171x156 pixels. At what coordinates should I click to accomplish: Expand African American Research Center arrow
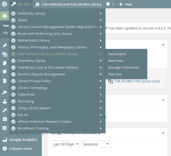pos(101,122)
